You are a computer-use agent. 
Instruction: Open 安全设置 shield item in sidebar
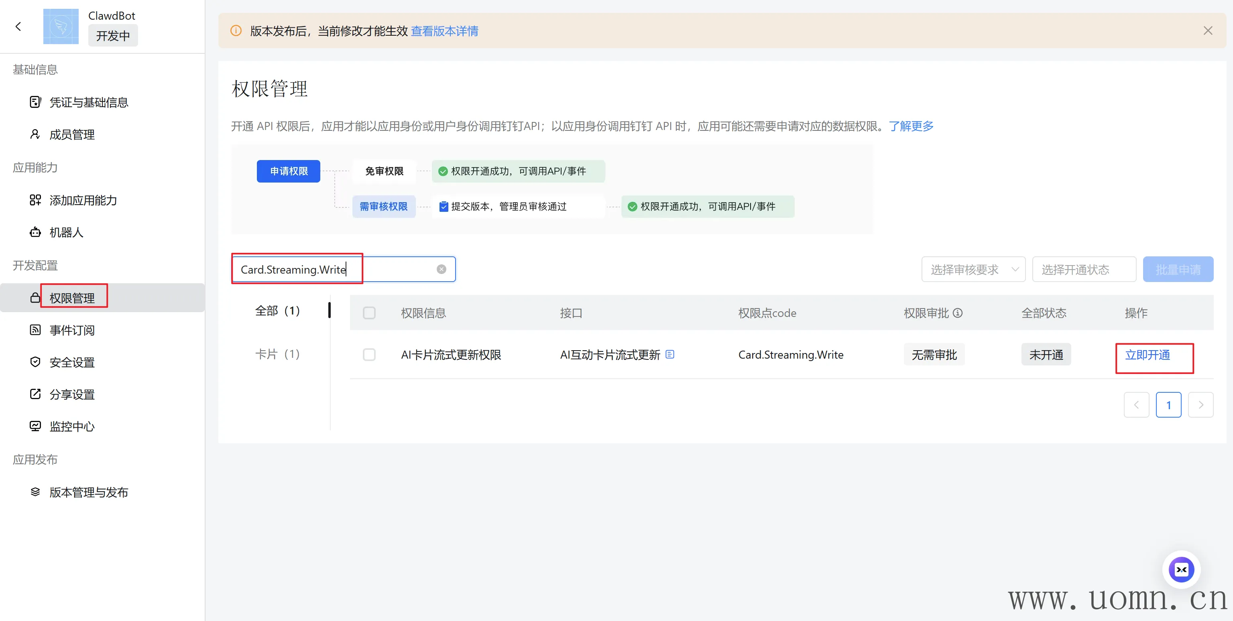(x=72, y=362)
